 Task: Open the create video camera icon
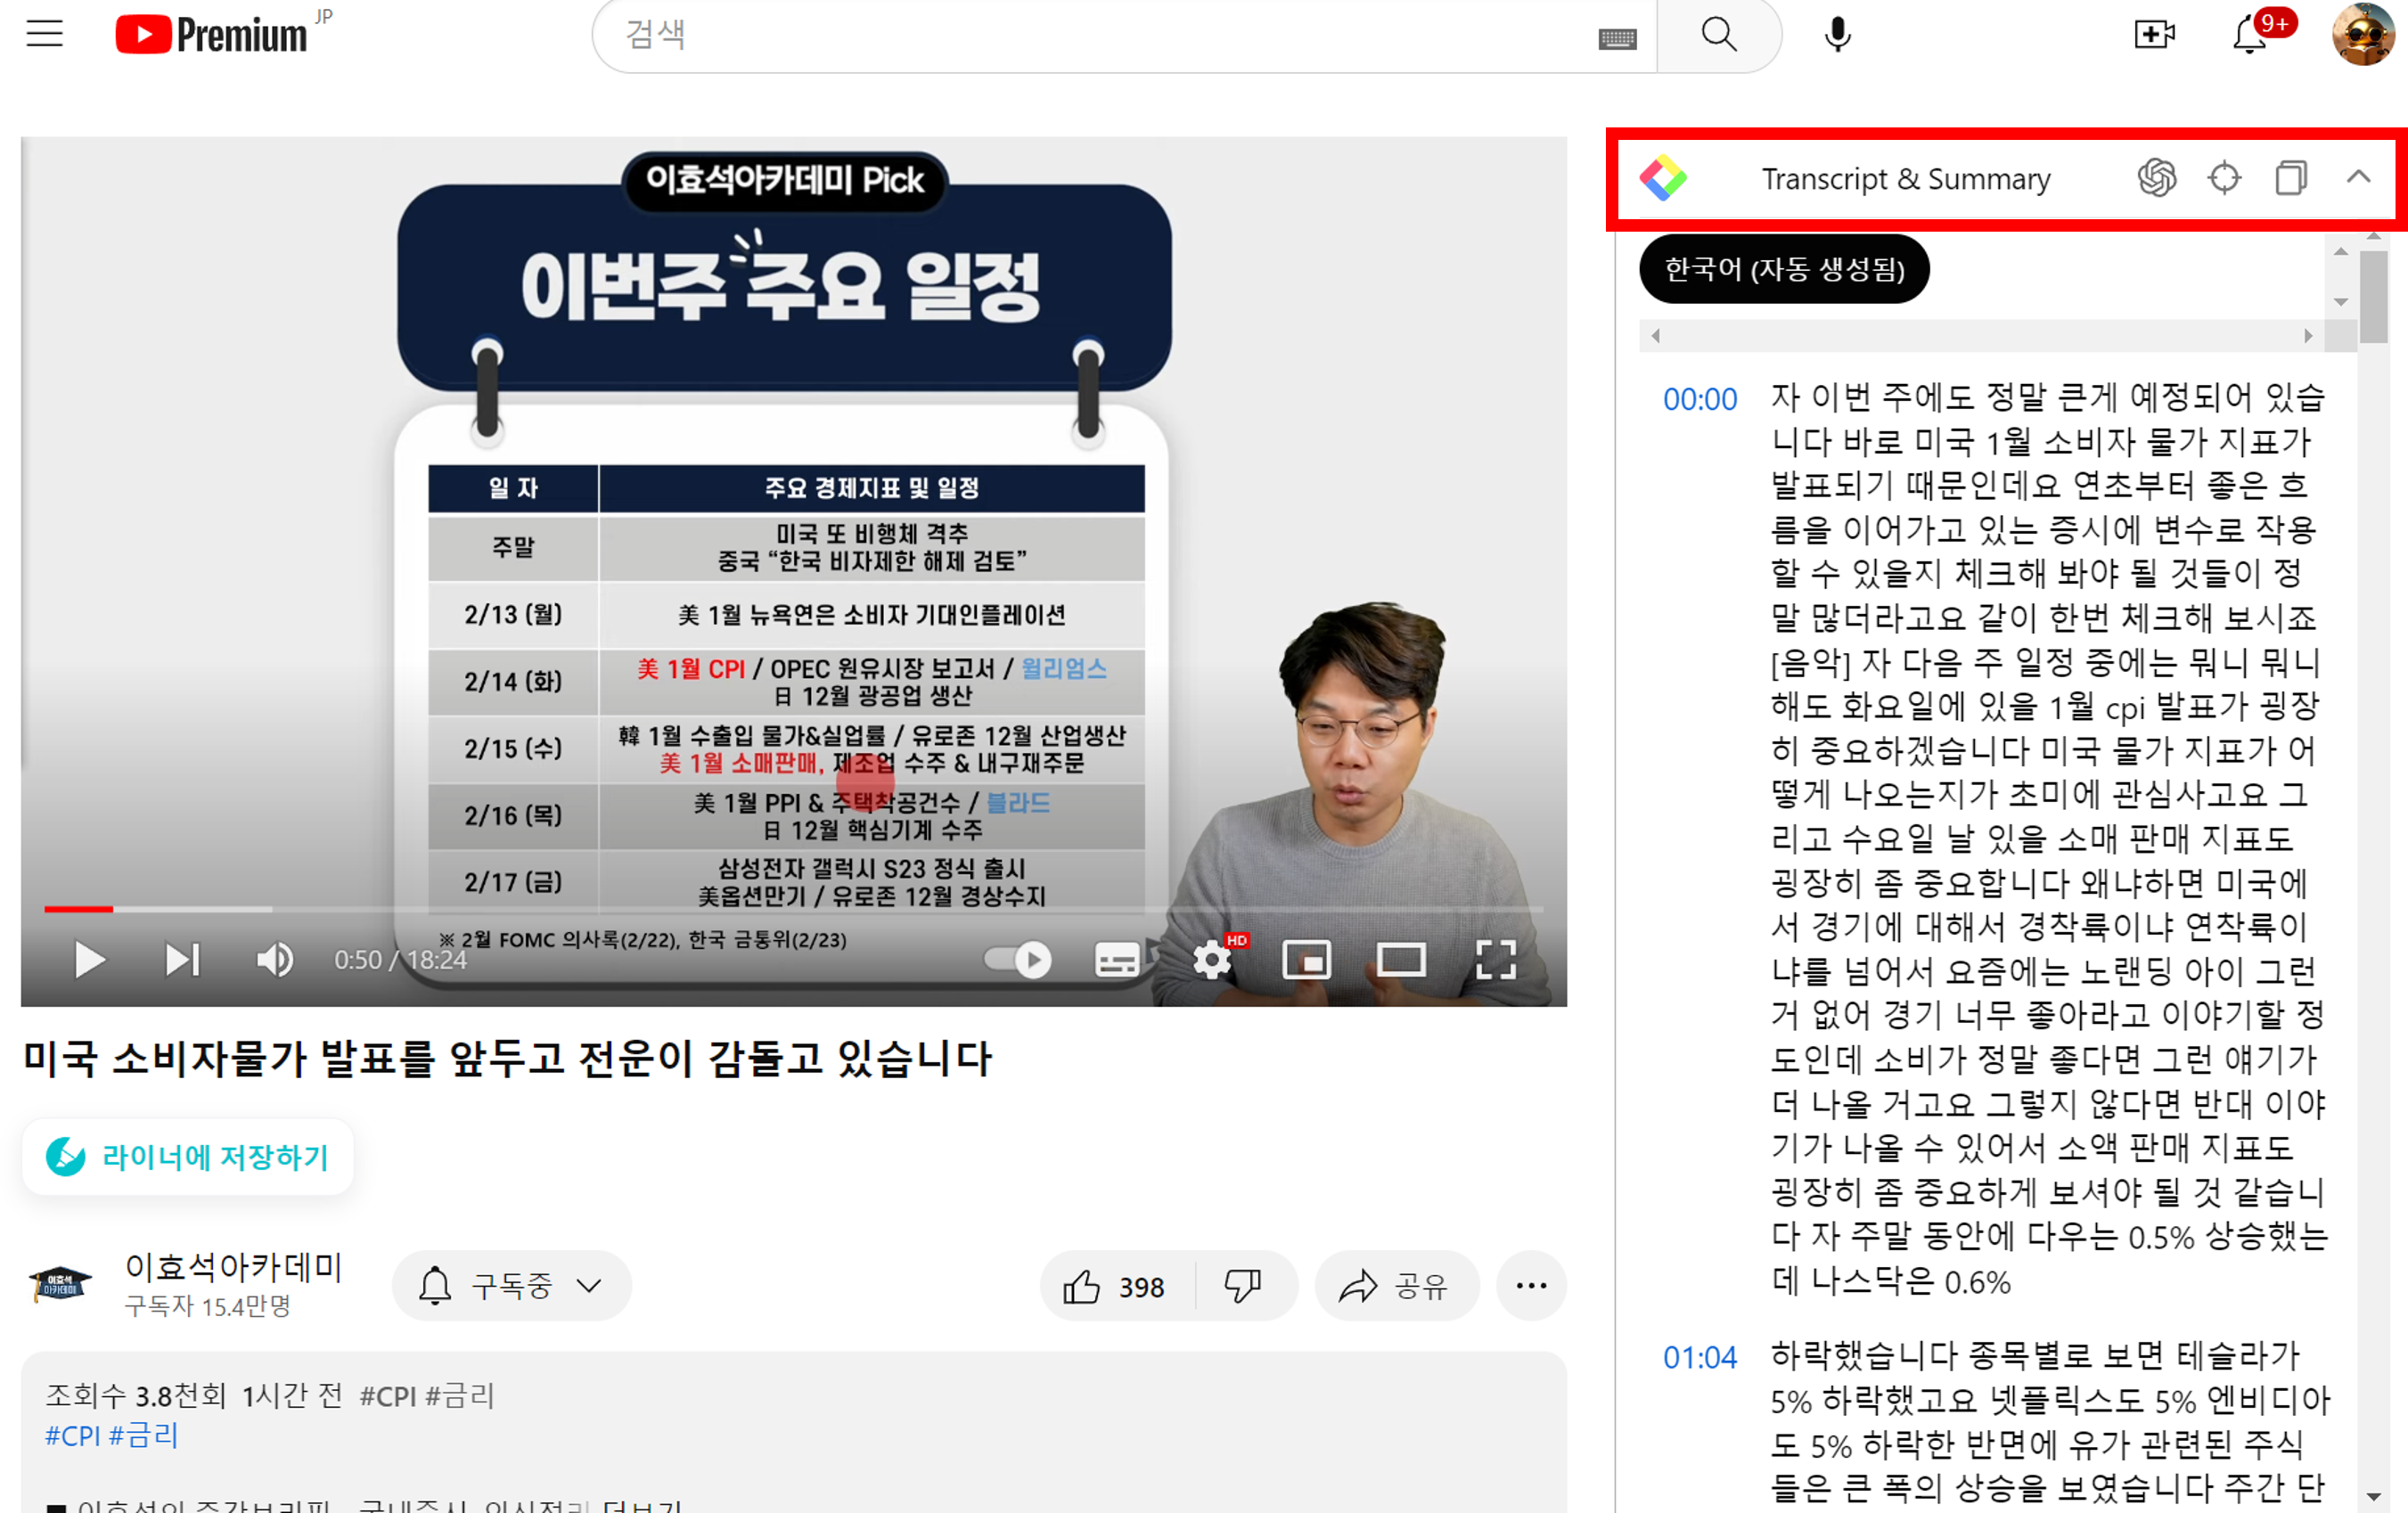coord(2153,34)
